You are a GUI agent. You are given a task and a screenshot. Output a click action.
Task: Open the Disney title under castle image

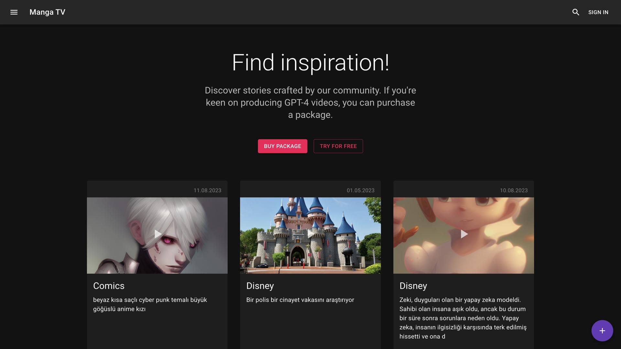[x=260, y=286]
